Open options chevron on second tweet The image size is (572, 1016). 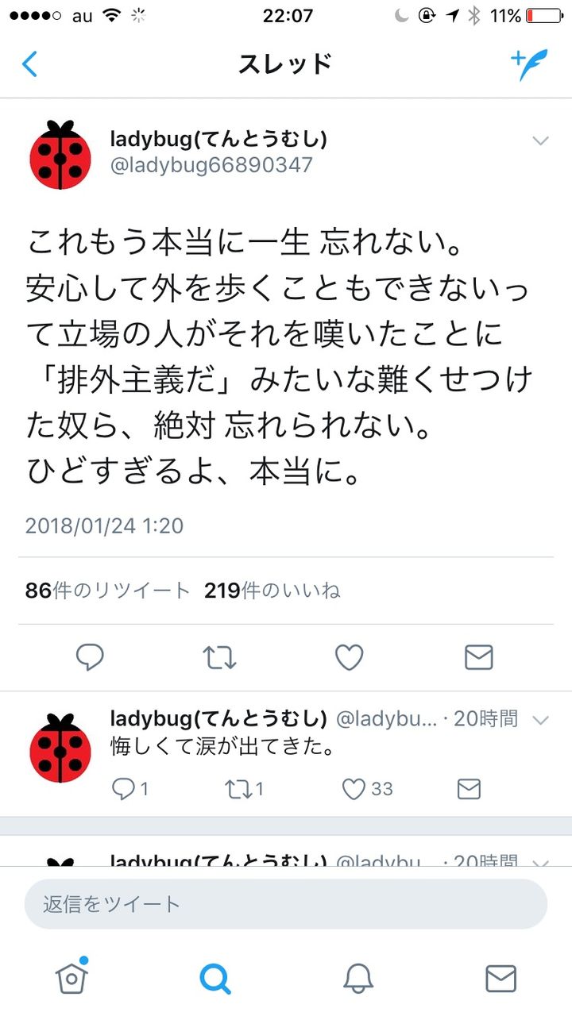[540, 721]
